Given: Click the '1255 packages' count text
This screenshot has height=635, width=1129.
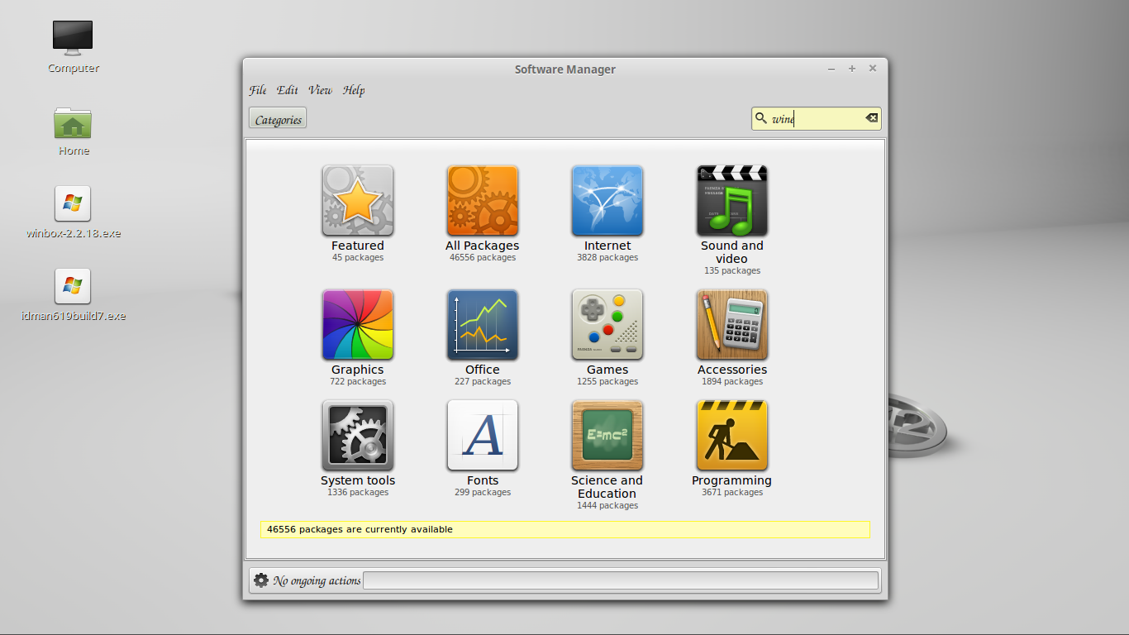Looking at the screenshot, I should (x=607, y=382).
